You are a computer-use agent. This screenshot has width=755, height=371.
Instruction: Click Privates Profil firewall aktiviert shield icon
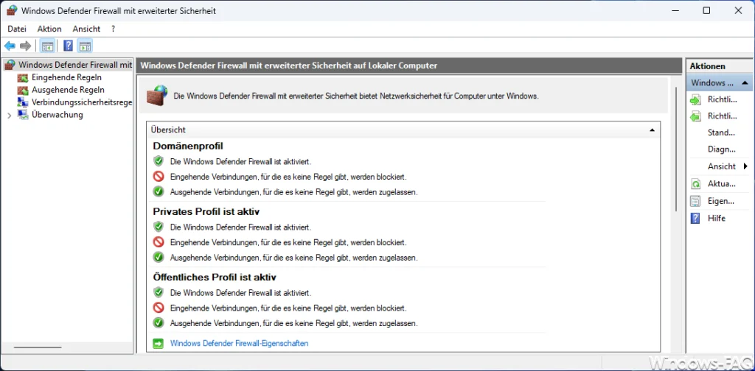pyautogui.click(x=159, y=227)
